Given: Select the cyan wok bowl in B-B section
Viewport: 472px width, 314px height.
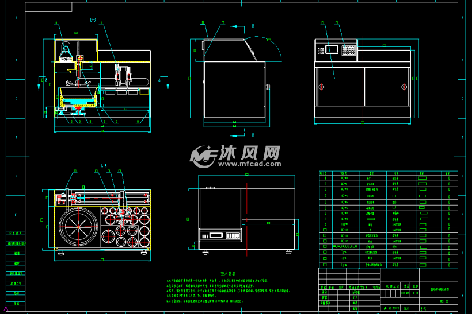Looking at the screenshot, I should point(78,92).
